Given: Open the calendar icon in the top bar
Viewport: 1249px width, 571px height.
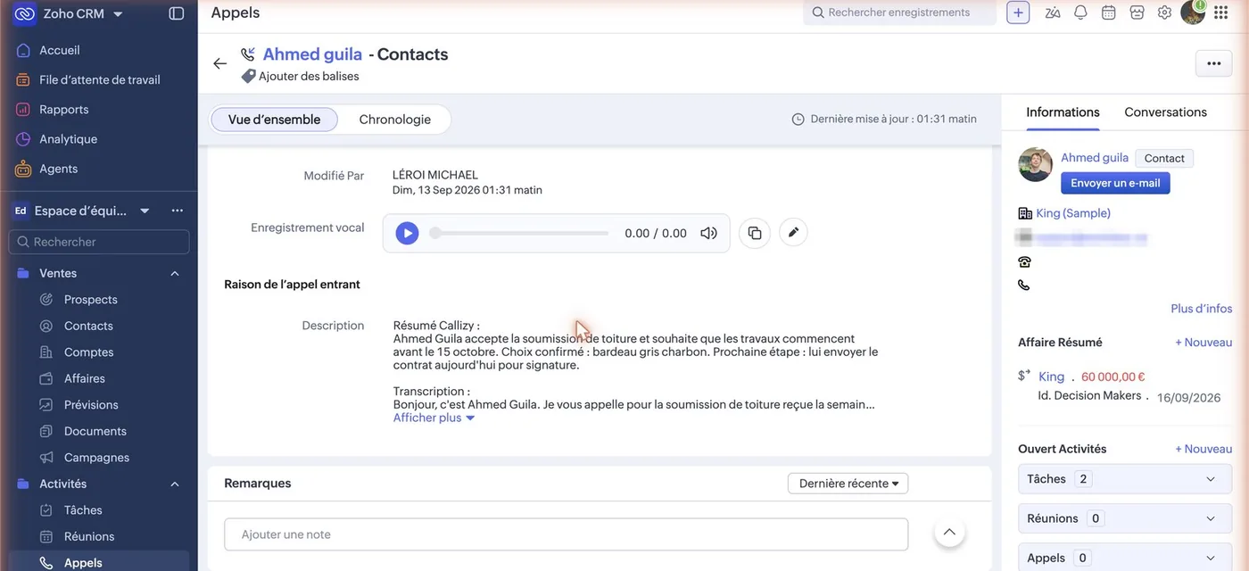Looking at the screenshot, I should point(1108,12).
